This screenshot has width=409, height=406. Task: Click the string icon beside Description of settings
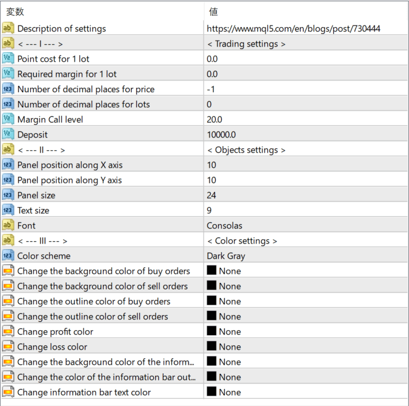pyautogui.click(x=8, y=28)
